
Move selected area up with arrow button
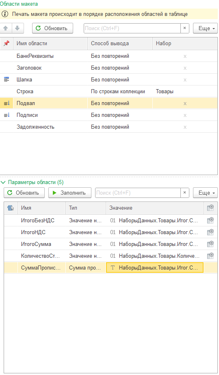(x=6, y=28)
